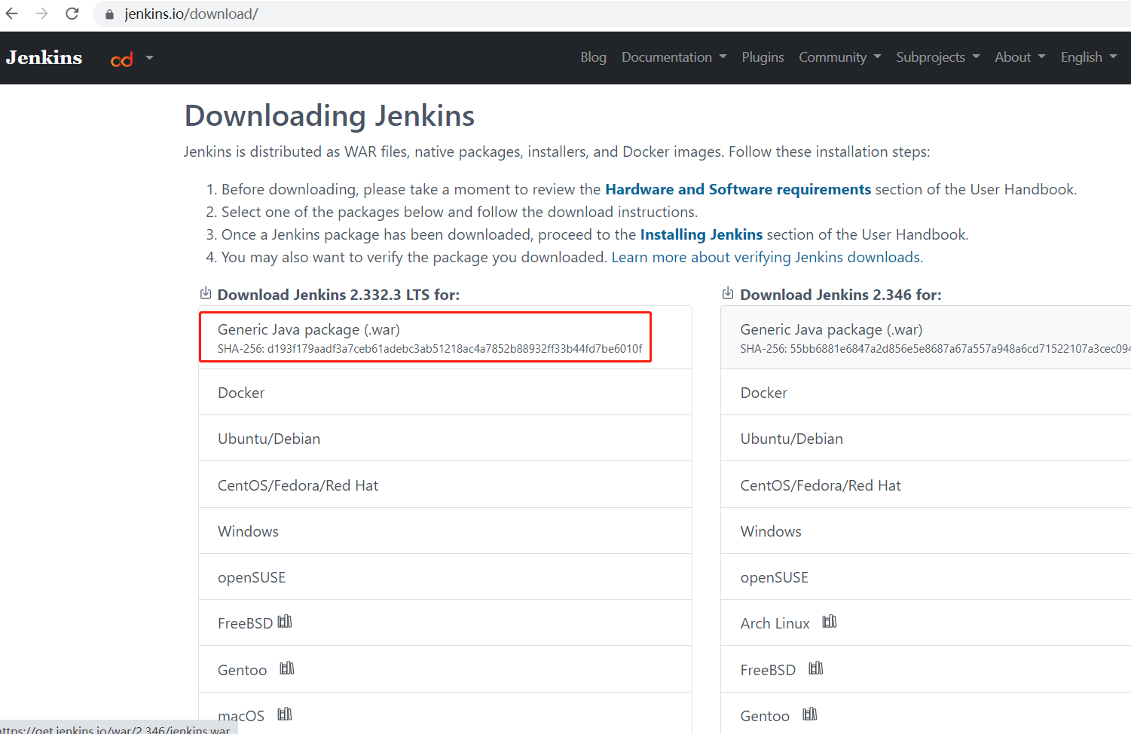Image resolution: width=1131 pixels, height=734 pixels.
Task: Select Gentoo under Jenkins 2.346
Action: [x=926, y=713]
